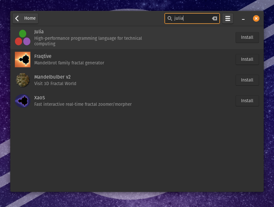The width and height of the screenshot is (274, 207).
Task: Clear the search field text
Action: pyautogui.click(x=214, y=18)
